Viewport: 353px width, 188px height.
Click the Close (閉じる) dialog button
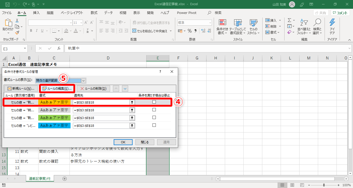tap(145, 142)
